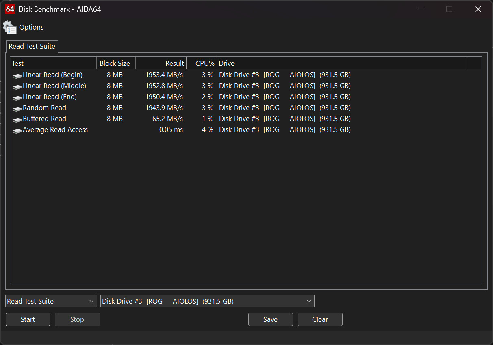This screenshot has height=345, width=493.
Task: Select the Linear Read (End) row label
Action: (x=50, y=97)
